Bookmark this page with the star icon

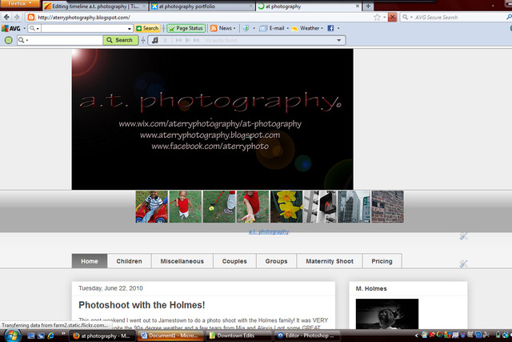coord(377,17)
